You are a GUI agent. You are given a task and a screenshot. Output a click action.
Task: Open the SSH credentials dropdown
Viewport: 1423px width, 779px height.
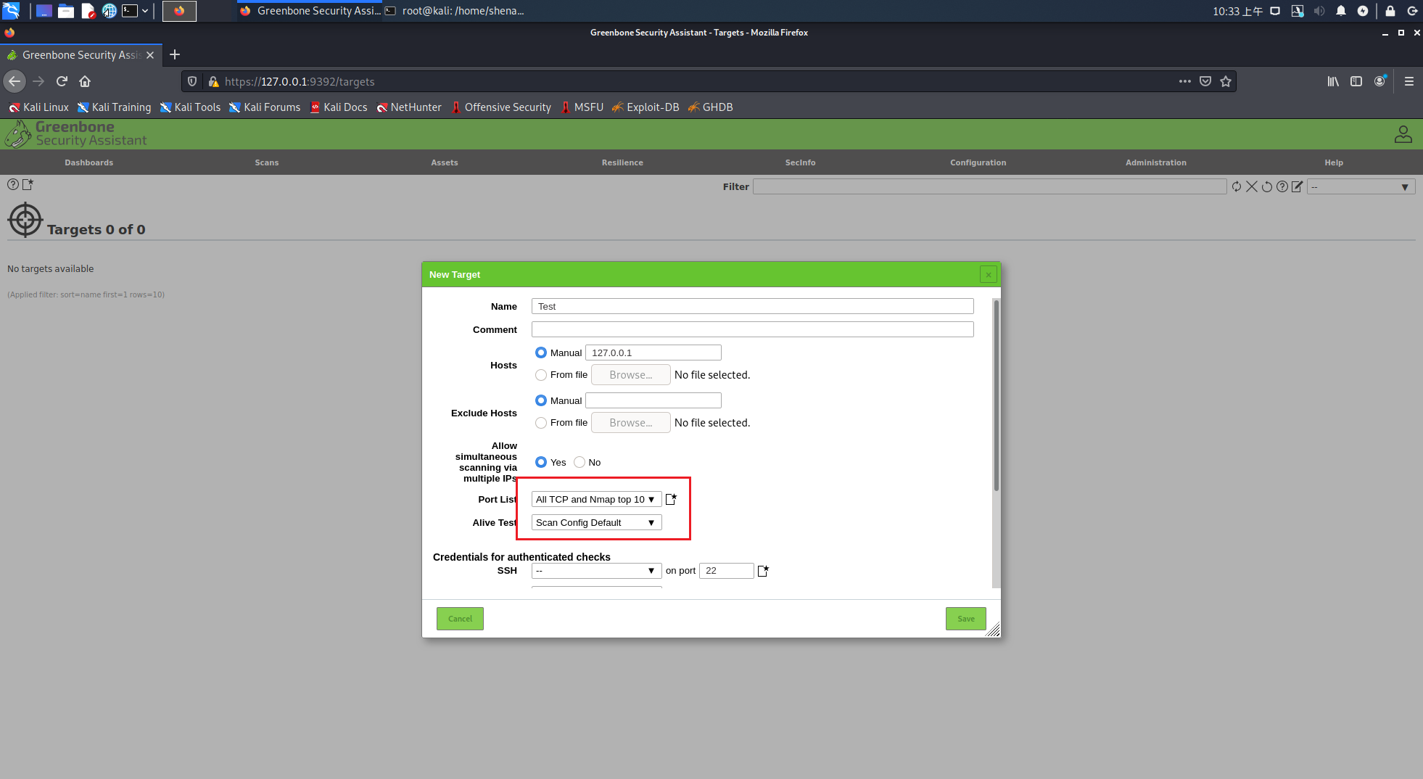(x=596, y=571)
